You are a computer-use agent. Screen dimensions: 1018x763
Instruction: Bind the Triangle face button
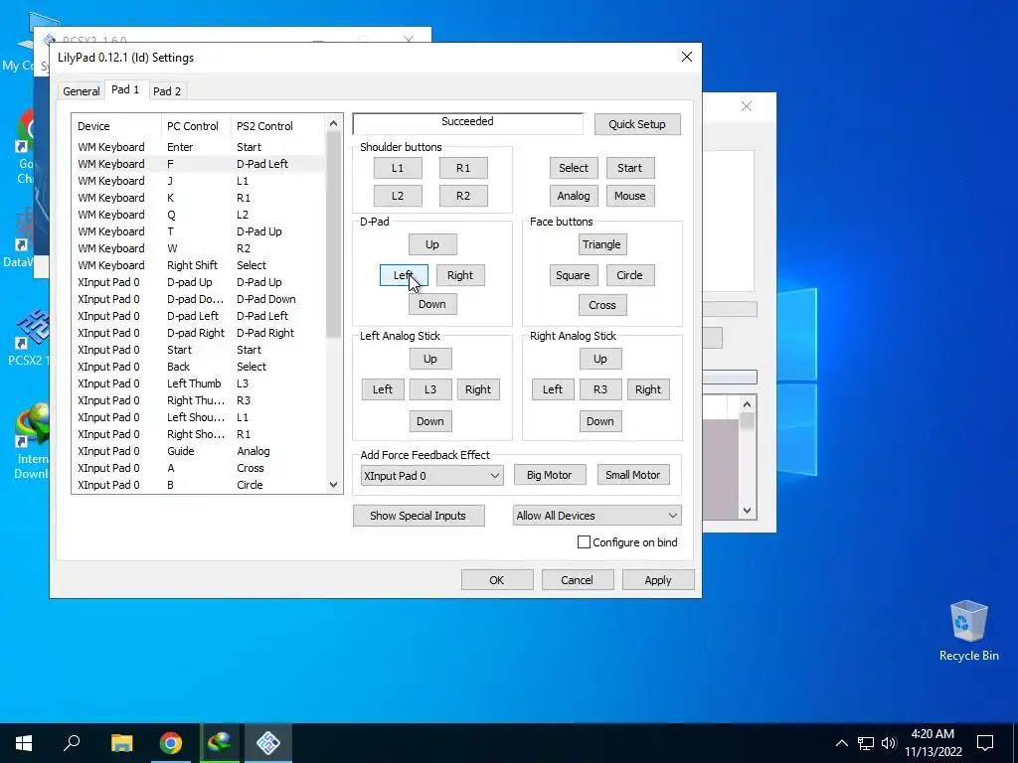pyautogui.click(x=601, y=244)
